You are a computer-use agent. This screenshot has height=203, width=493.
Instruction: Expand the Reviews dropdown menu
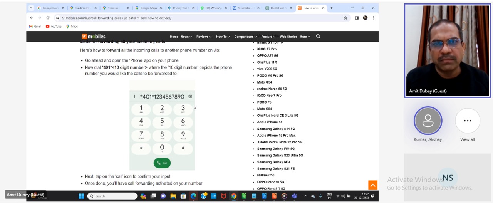point(204,37)
